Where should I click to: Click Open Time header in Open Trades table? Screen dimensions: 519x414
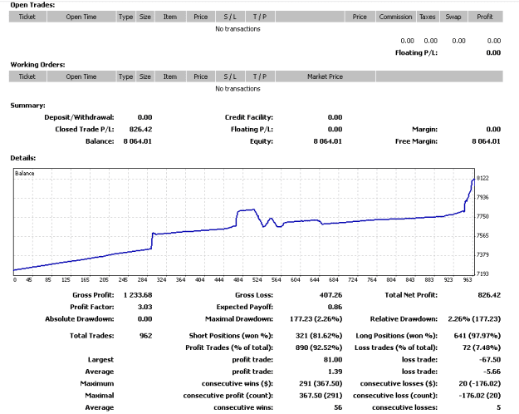(x=81, y=17)
